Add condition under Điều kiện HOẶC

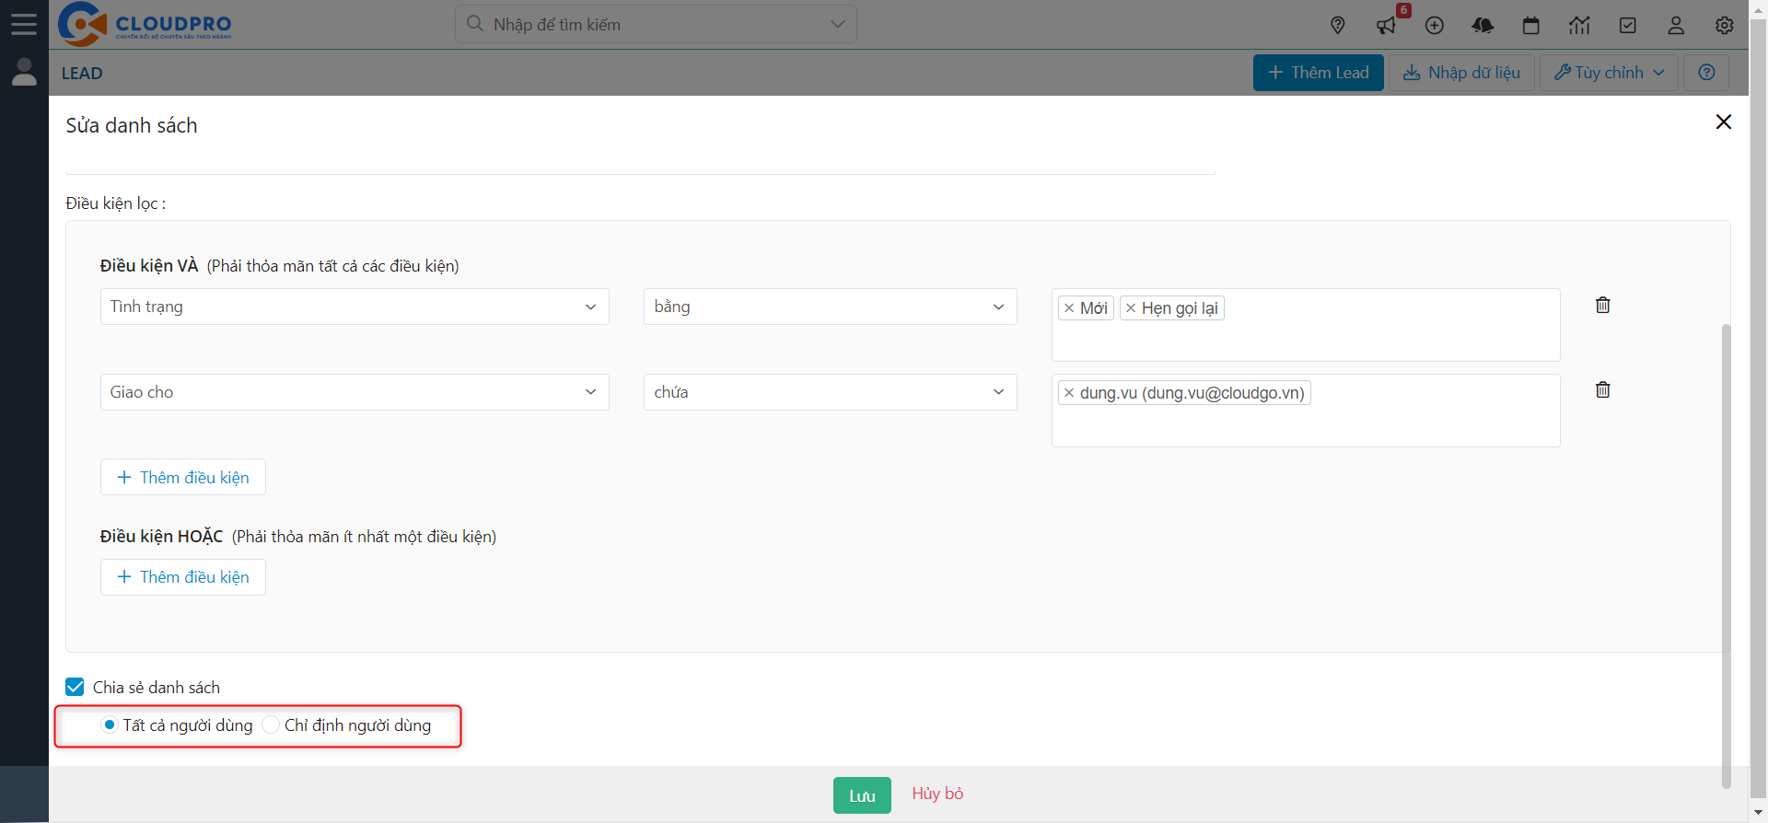[183, 577]
